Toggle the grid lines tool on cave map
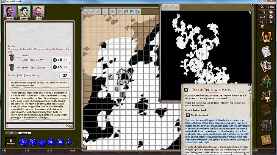 105,12
